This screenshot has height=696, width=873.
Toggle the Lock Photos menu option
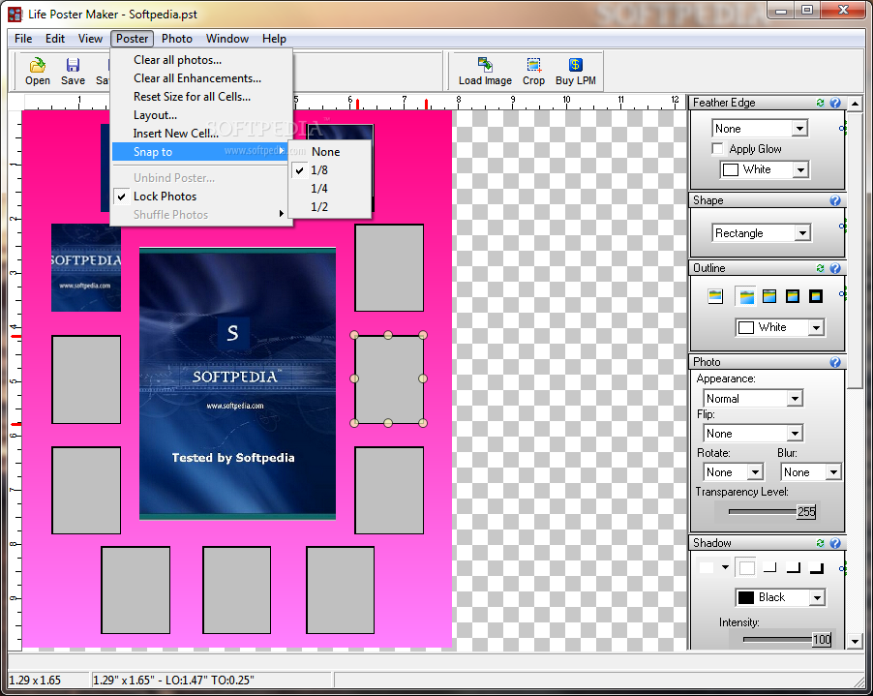[x=165, y=197]
